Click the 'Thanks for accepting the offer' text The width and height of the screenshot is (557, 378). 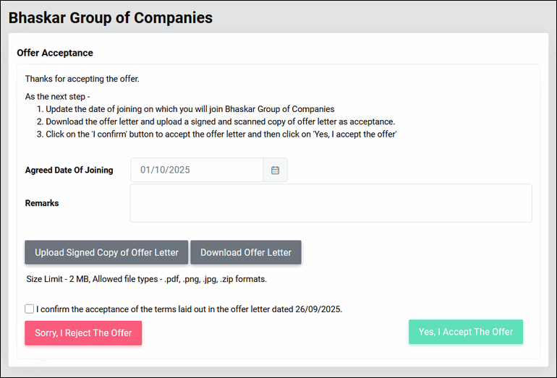point(82,79)
